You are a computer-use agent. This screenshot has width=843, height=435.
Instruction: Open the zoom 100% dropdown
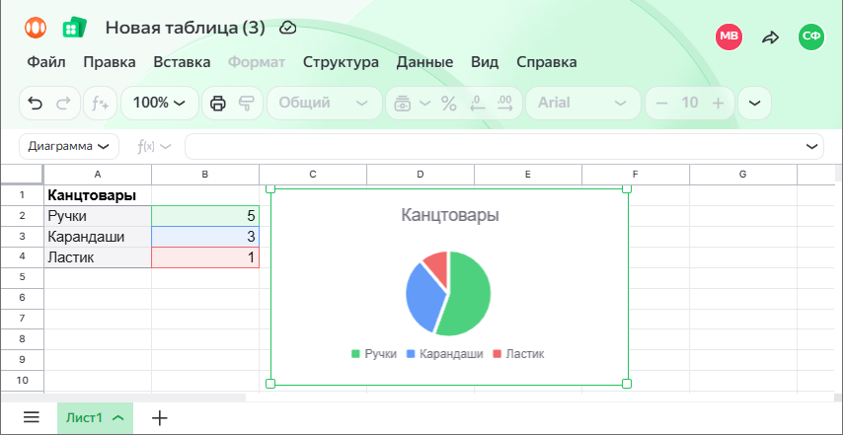click(159, 103)
